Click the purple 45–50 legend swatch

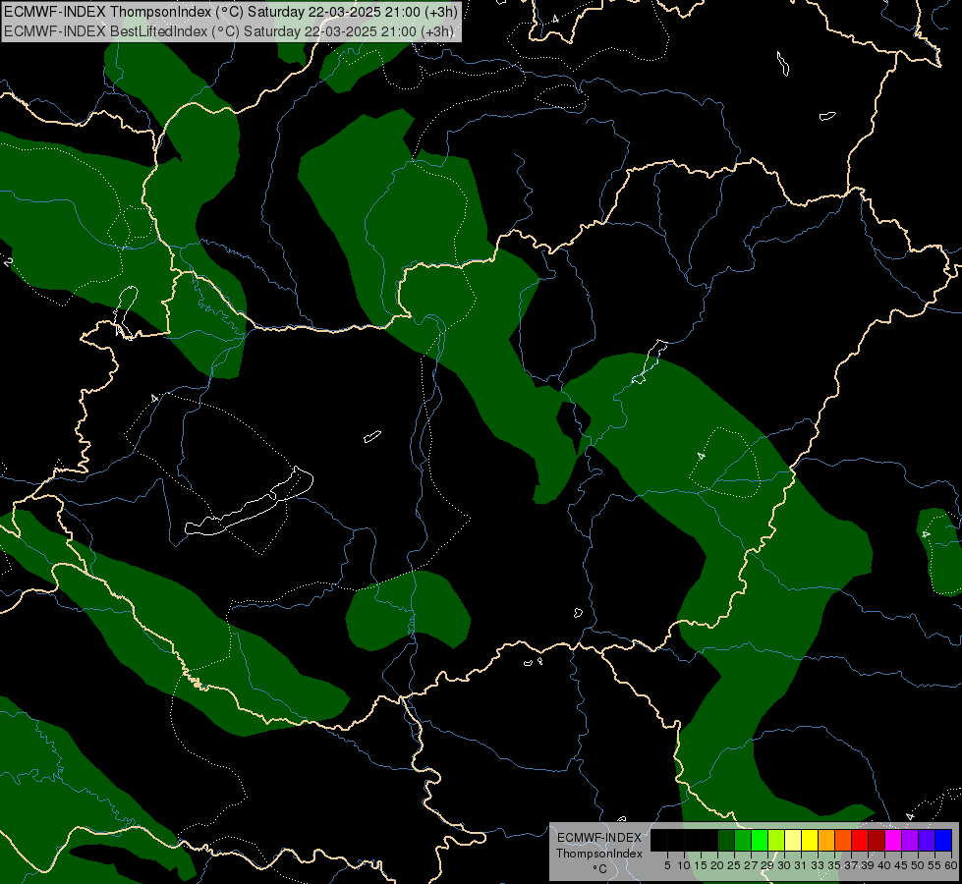click(x=910, y=840)
